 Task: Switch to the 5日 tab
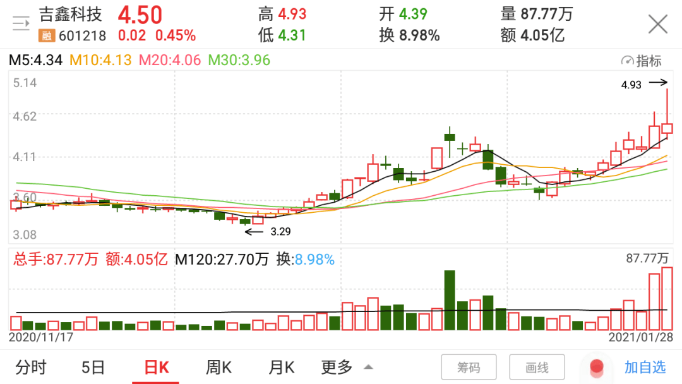93,368
